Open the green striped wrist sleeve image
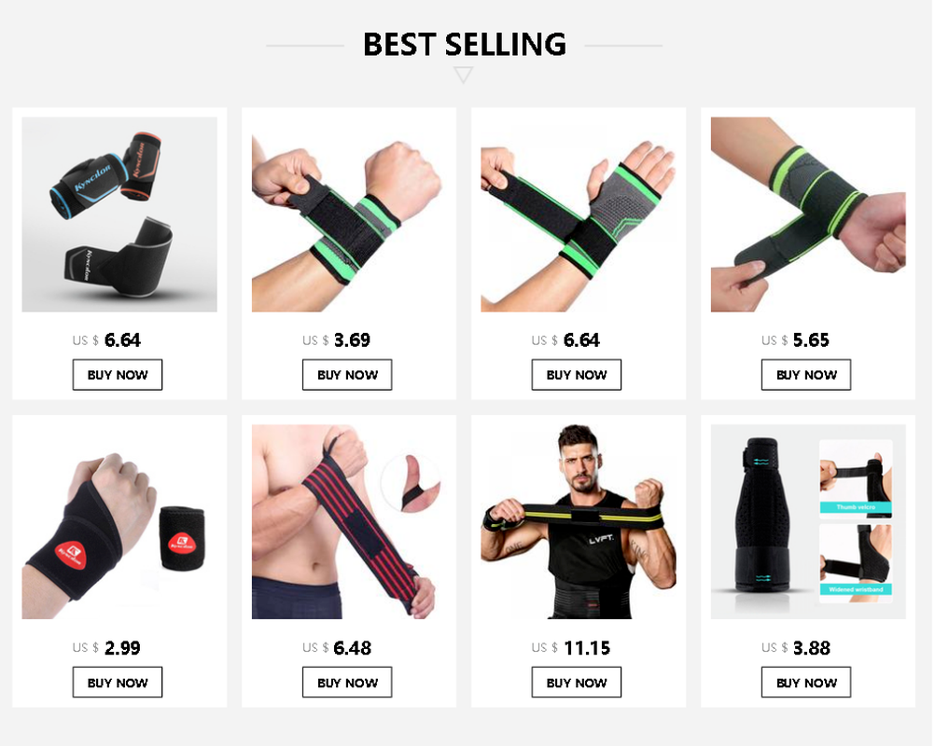The image size is (935, 746). (808, 214)
